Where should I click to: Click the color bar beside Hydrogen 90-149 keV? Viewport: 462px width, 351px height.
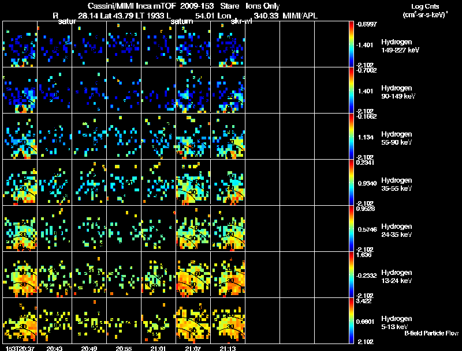pyautogui.click(x=351, y=90)
